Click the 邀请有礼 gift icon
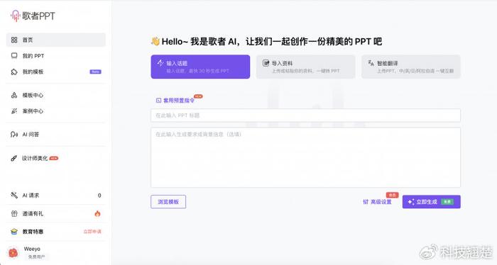The width and height of the screenshot is (497, 265). 14,213
